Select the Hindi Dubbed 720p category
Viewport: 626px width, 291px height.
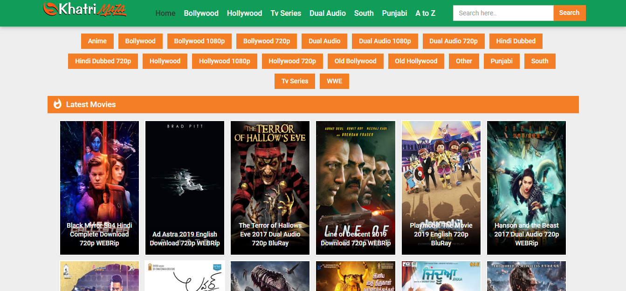pyautogui.click(x=103, y=61)
